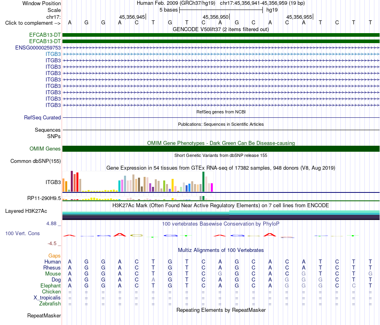Select the ENSG00000259753 track label
Viewport: 380px width, 325px height.
tap(38, 48)
